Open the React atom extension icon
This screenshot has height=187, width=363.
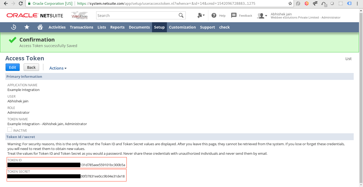point(341,4)
